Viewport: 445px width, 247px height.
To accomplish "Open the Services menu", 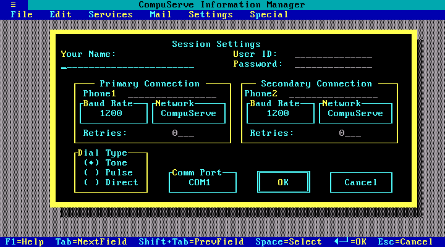I will (x=111, y=14).
